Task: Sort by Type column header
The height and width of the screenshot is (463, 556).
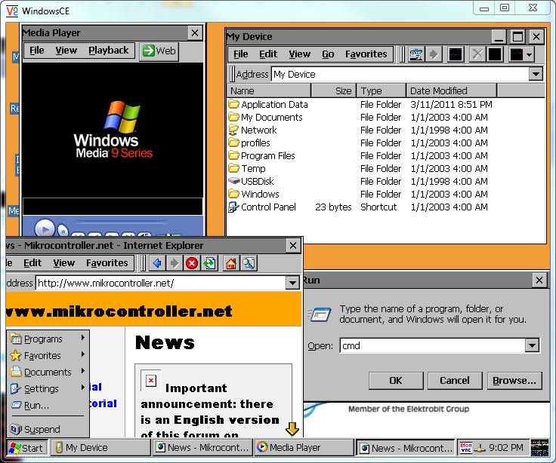Action: [x=381, y=91]
